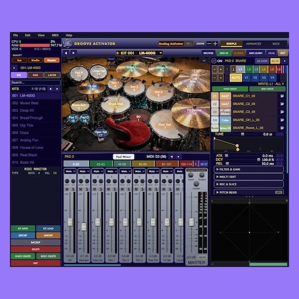Viewport: 299px width, 299px height.
Task: Open the MIDI menu
Action: [55, 35]
